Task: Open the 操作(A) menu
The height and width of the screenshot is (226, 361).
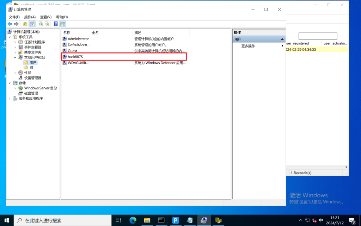Action: [x=30, y=17]
